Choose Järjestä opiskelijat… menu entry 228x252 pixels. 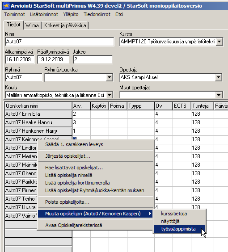point(96,156)
